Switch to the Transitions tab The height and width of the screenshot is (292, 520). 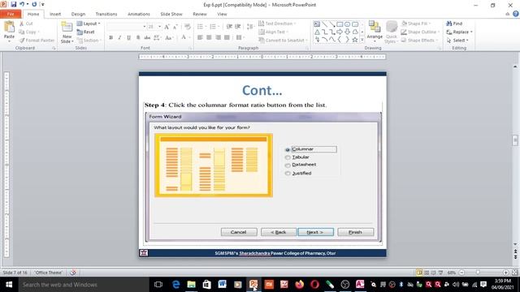(x=106, y=14)
